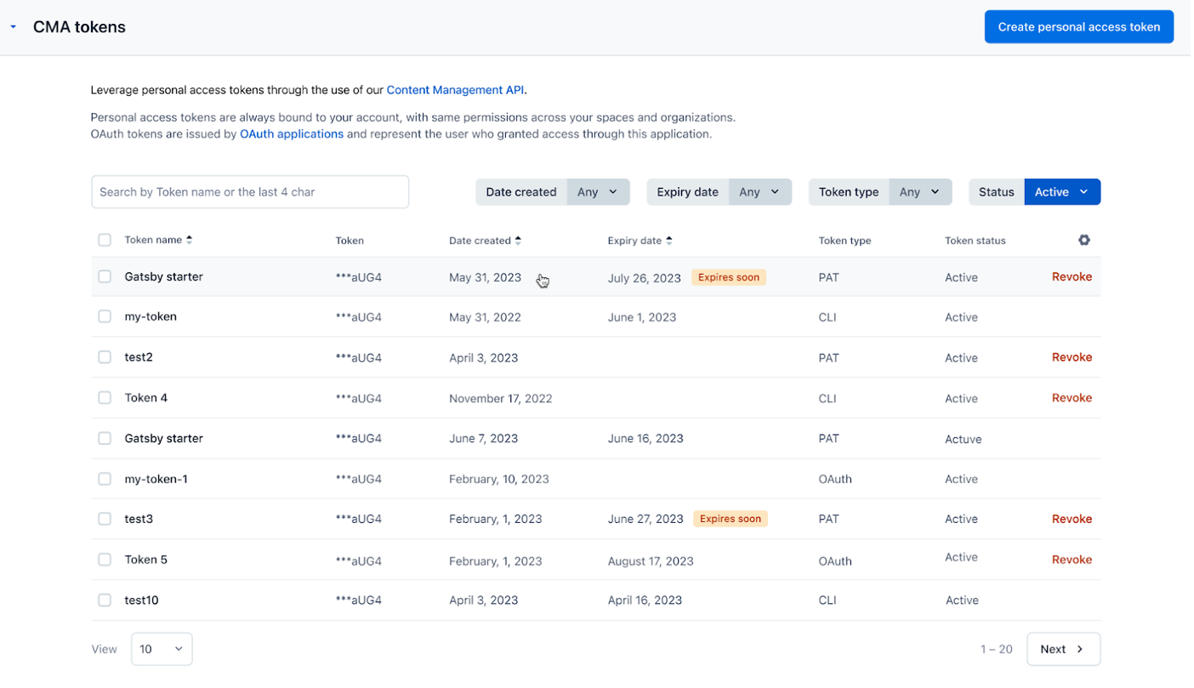Open the Content Management API link
The image size is (1194, 688).
(455, 90)
